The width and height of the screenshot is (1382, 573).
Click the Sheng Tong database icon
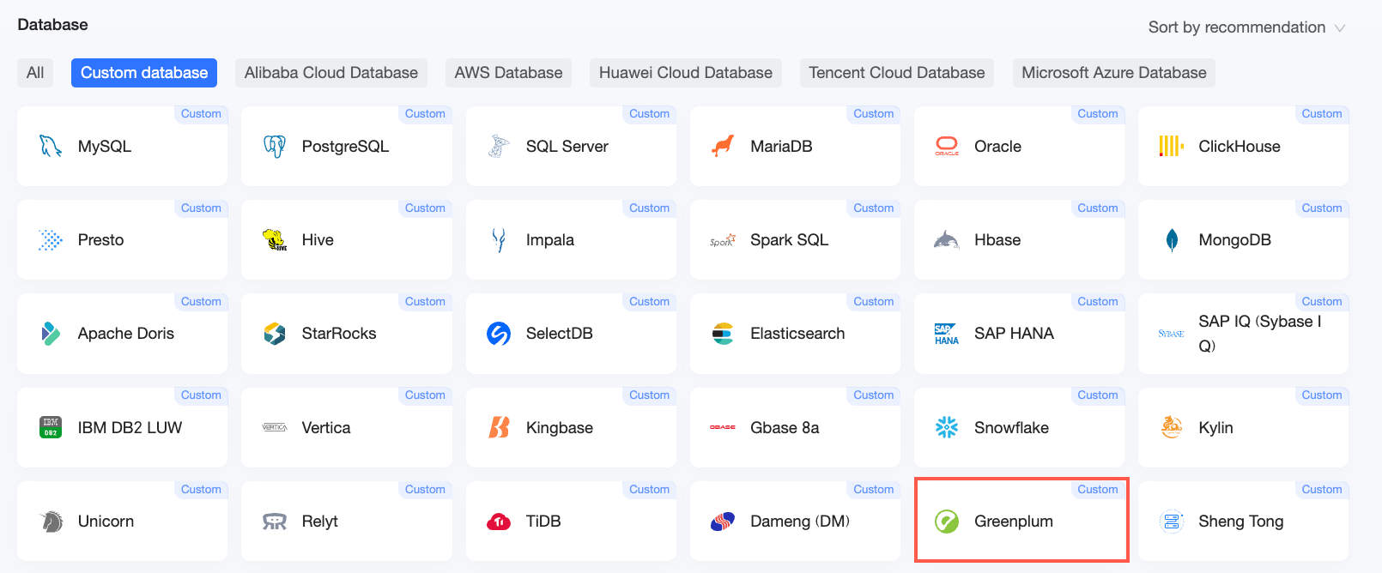coord(1172,522)
